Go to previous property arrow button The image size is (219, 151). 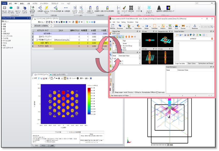tap(50, 26)
